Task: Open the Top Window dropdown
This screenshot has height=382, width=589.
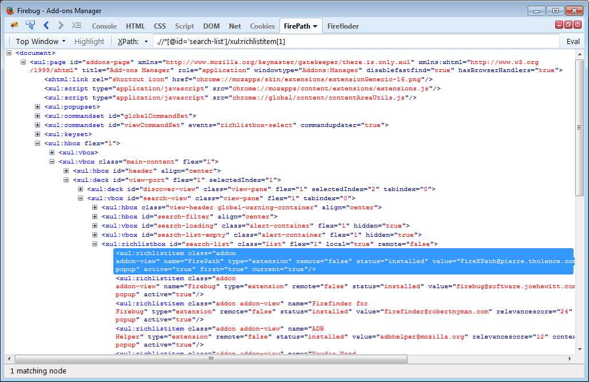Action: coord(41,41)
